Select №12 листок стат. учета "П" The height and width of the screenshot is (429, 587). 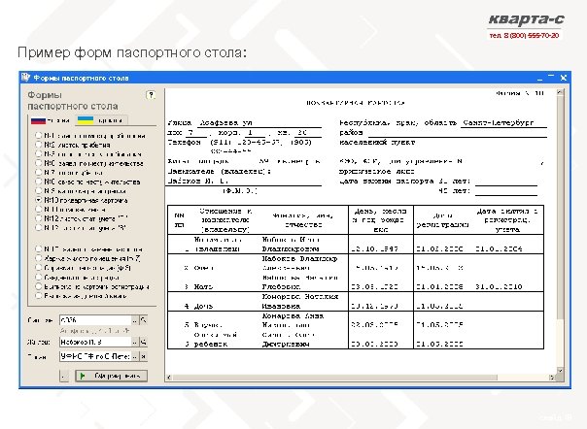[38, 218]
